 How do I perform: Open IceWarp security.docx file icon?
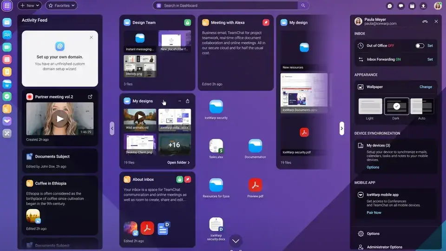pyautogui.click(x=216, y=224)
